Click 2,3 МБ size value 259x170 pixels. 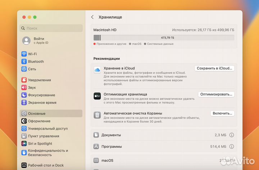pos(221,135)
